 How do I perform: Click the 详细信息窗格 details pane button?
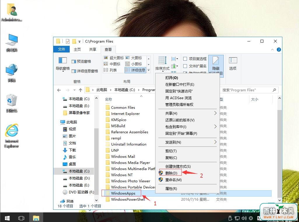coord(85,71)
